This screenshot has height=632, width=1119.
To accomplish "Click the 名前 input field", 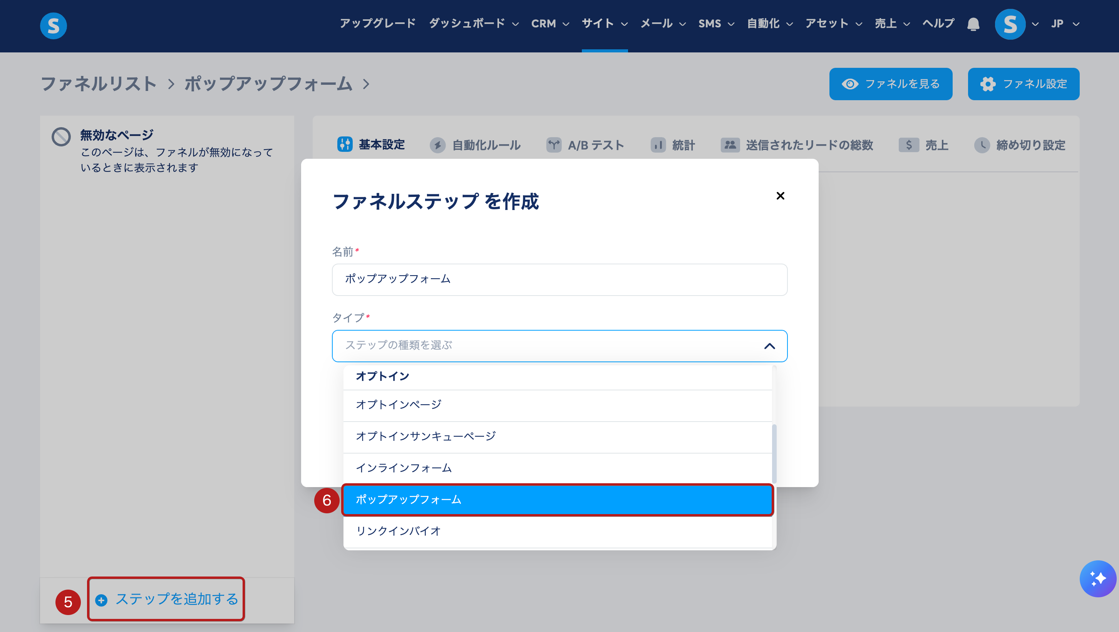I will tap(559, 279).
